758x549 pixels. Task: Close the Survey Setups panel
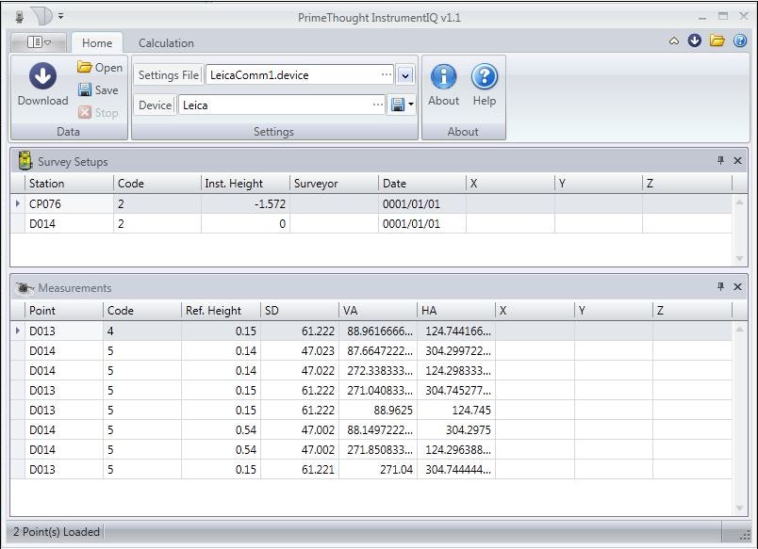point(738,161)
